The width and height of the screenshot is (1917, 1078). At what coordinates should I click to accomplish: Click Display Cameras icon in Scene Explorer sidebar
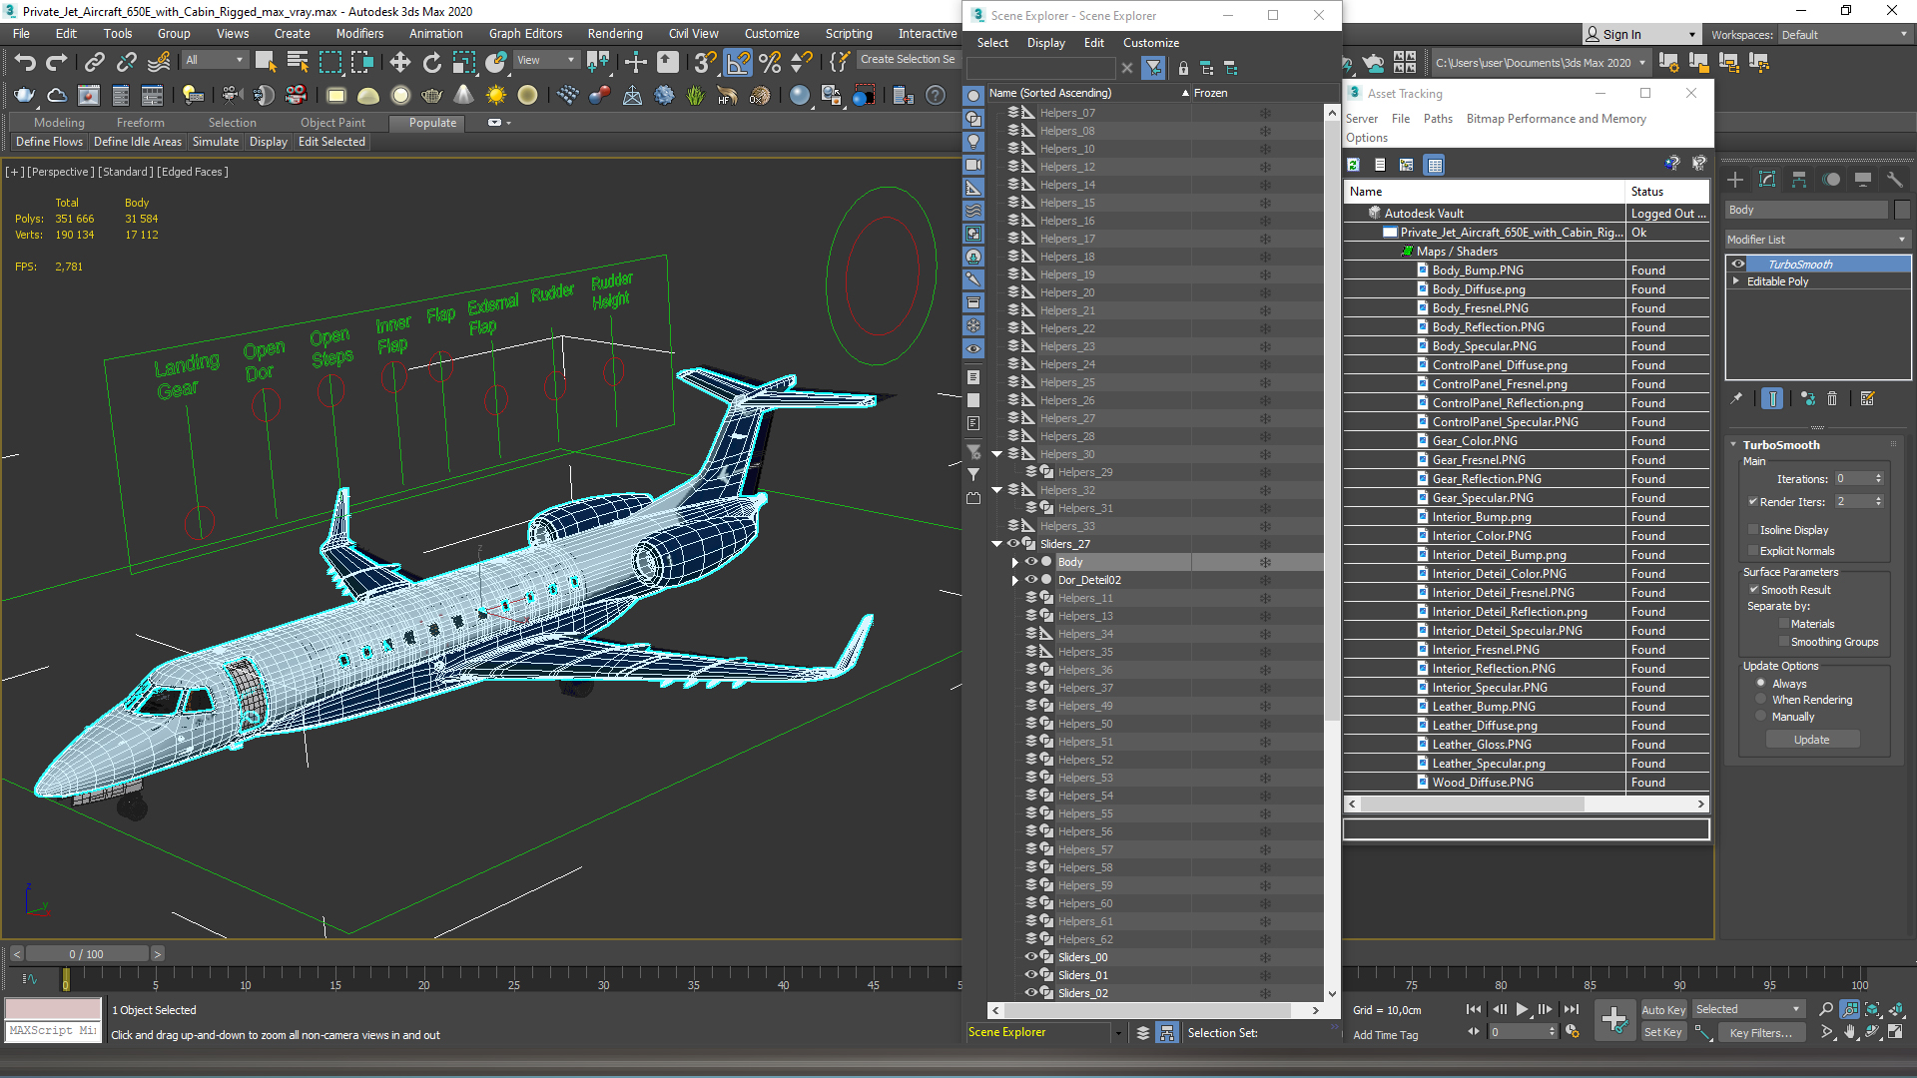point(973,165)
